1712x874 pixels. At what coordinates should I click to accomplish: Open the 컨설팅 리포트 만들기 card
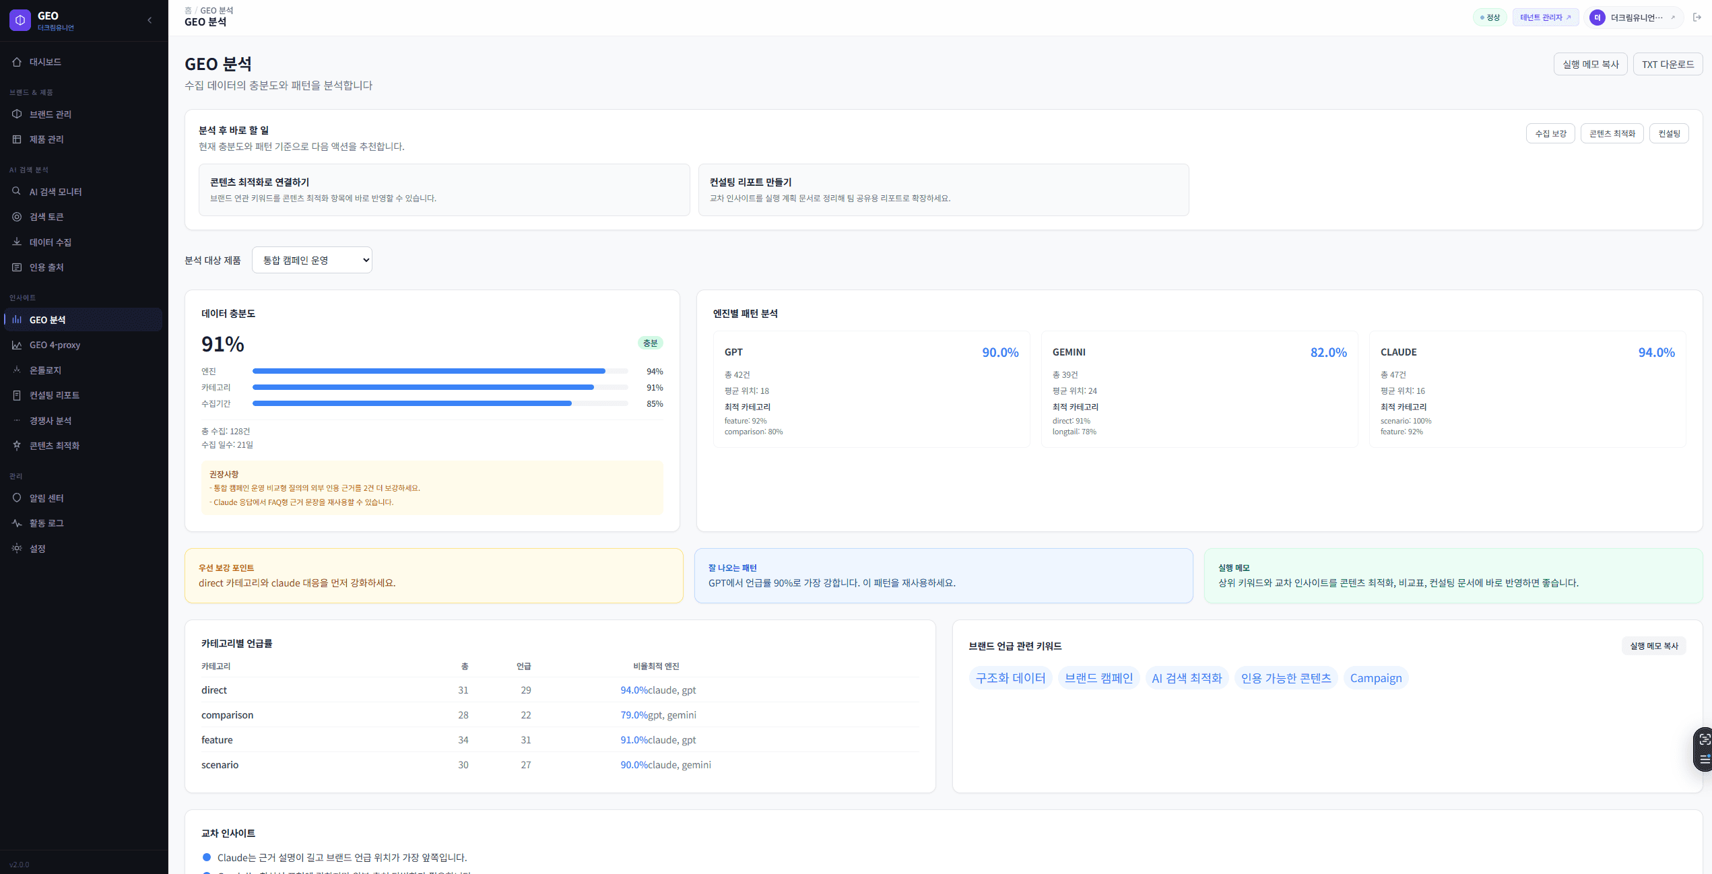pyautogui.click(x=944, y=190)
